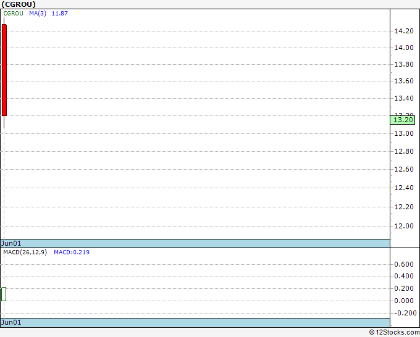Screen dimensions: 420x337
Task: Click the 12.00 price axis label
Action: [404, 226]
